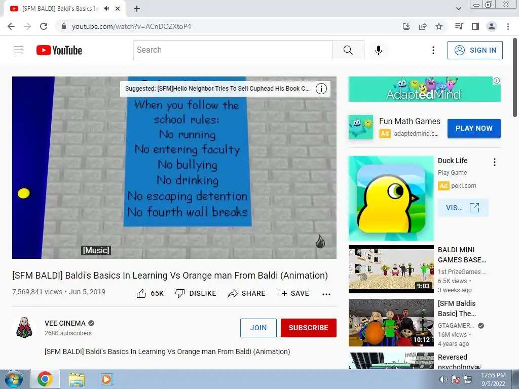519x389 pixels.
Task: Reload the page with the refresh icon
Action: click(x=44, y=26)
